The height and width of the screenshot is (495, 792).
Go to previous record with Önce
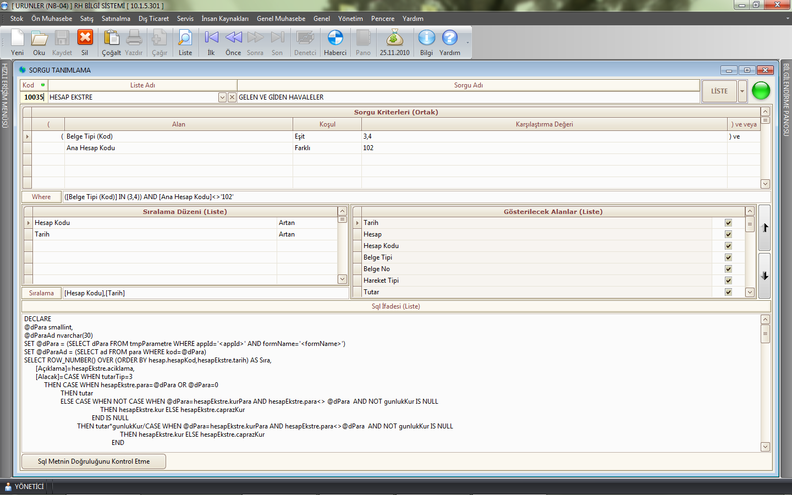pos(233,38)
